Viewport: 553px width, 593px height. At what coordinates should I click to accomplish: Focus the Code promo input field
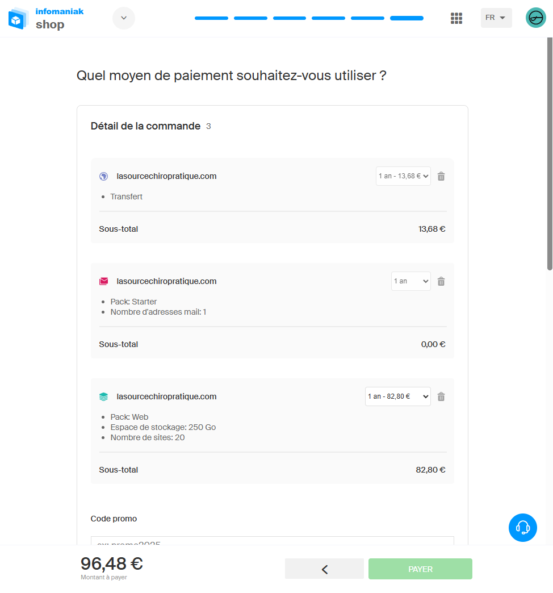(272, 541)
